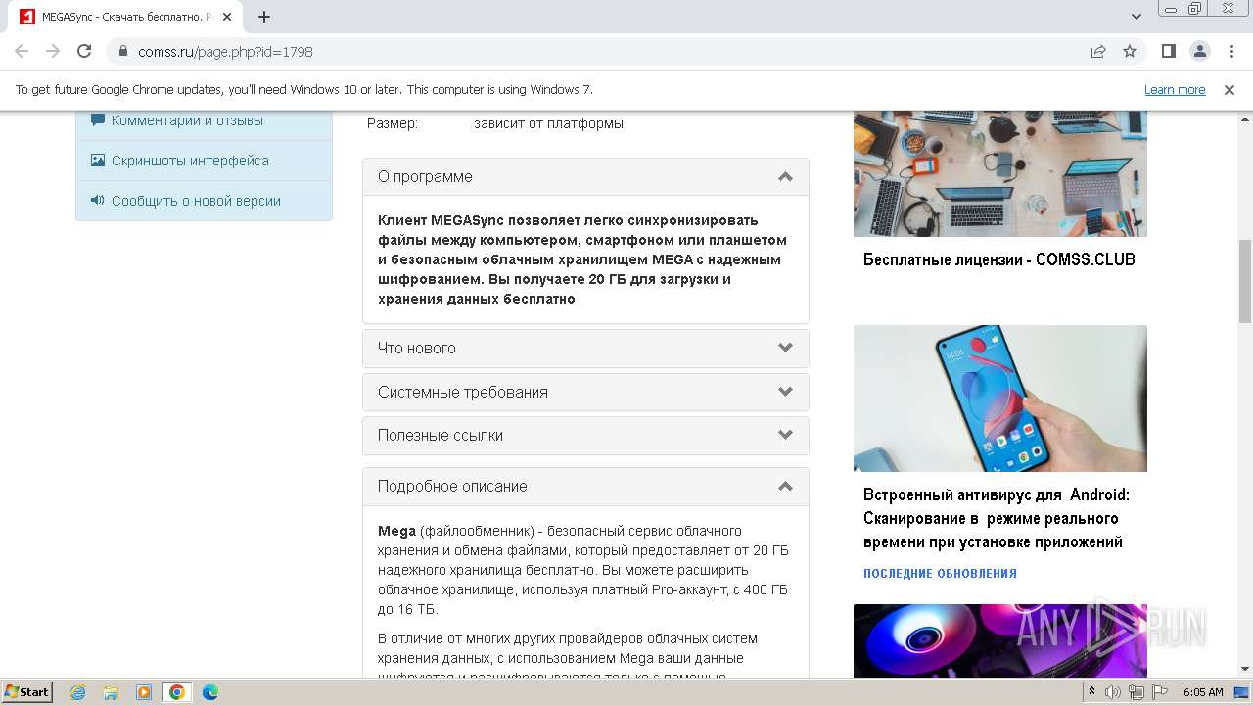Screen dimensions: 1253x705
Task: Click the text 'зависит от платформы'
Action: pos(548,123)
